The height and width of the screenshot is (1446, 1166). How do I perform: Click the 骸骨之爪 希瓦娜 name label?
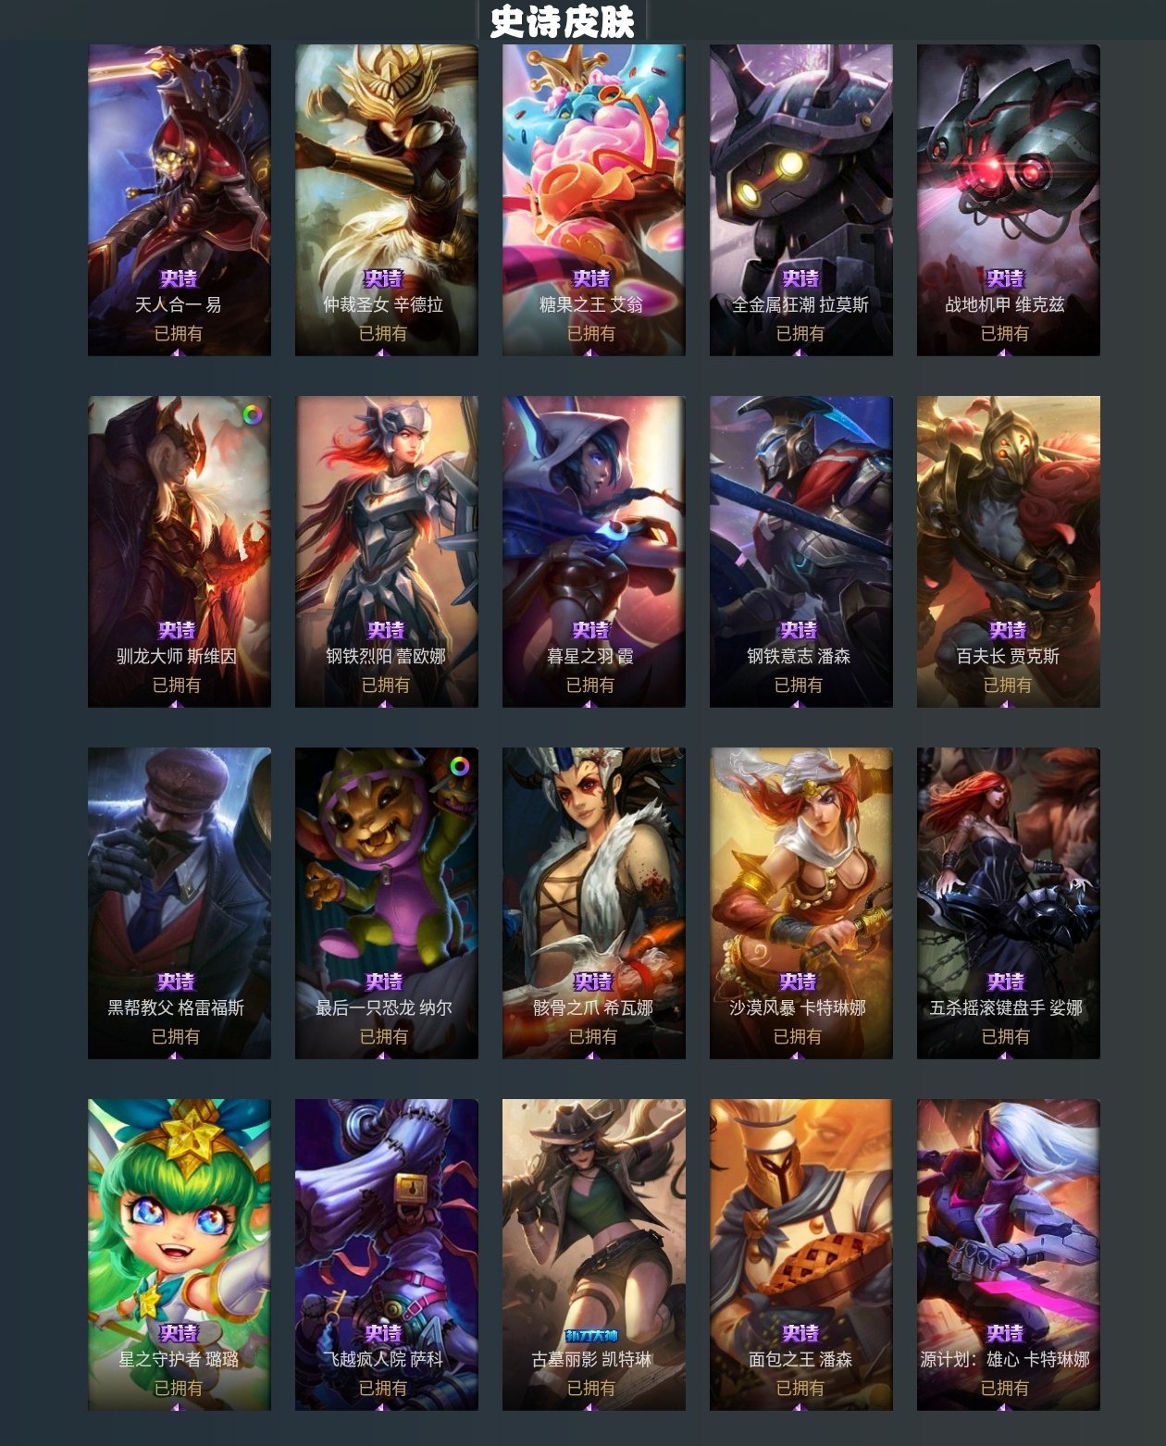point(593,1007)
